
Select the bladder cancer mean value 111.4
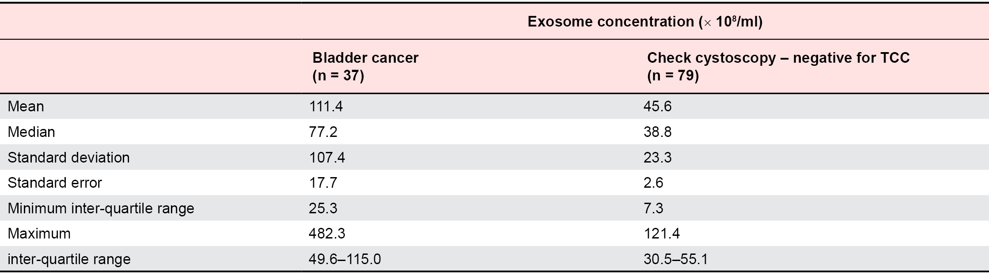click(x=326, y=106)
